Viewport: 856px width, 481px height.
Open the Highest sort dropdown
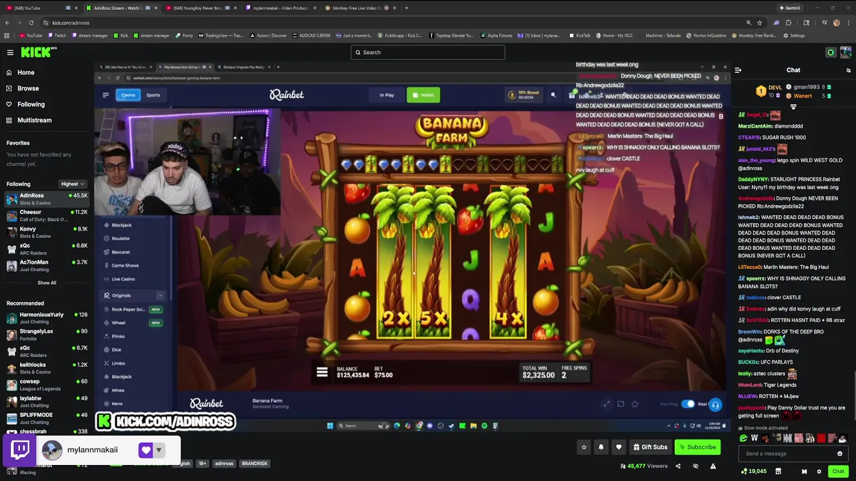coord(72,184)
